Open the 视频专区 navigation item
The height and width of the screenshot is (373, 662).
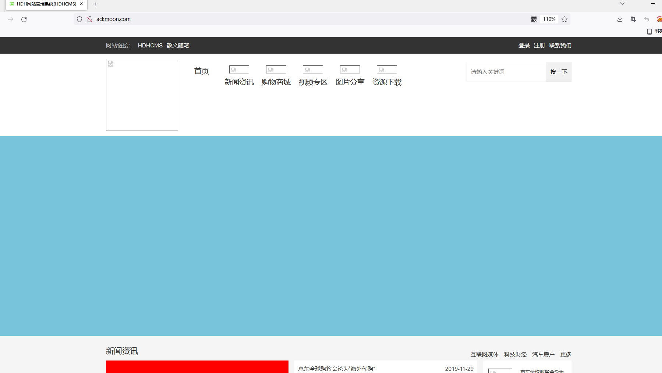tap(313, 82)
